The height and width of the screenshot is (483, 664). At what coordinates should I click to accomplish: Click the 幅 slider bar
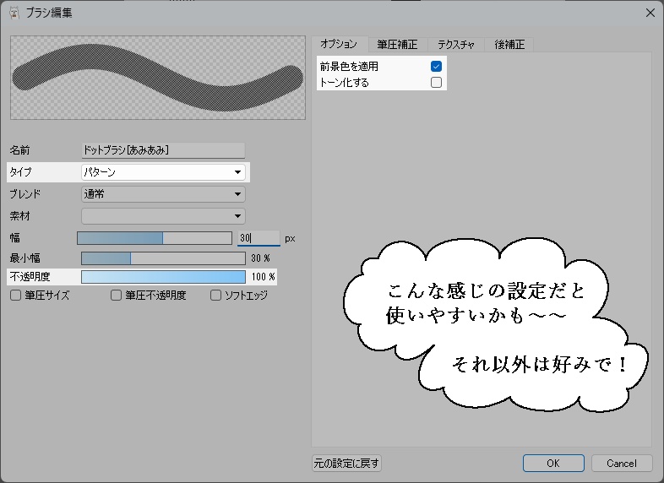(155, 238)
